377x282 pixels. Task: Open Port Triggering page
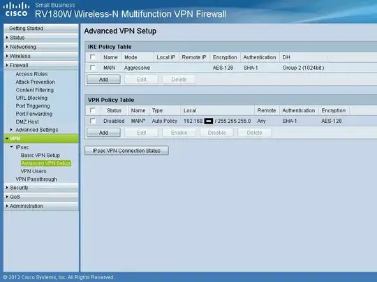coord(33,106)
